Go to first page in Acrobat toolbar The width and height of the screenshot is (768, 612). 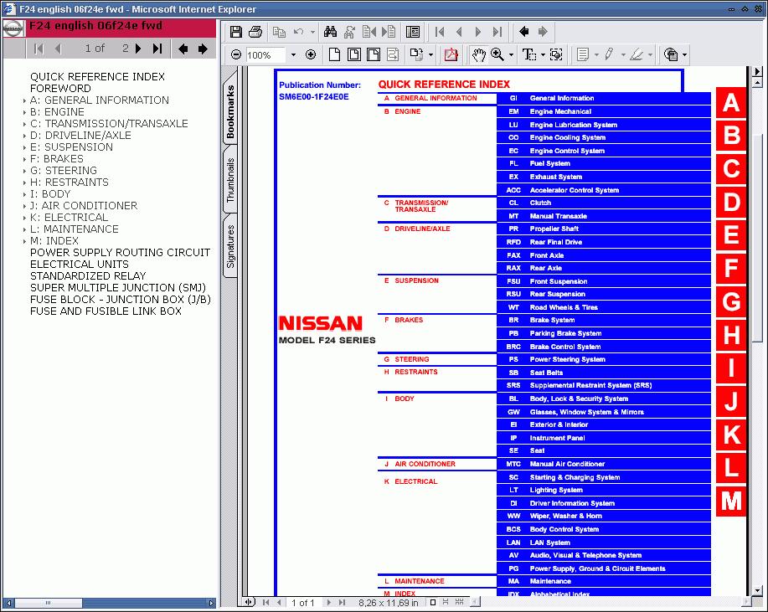[440, 33]
